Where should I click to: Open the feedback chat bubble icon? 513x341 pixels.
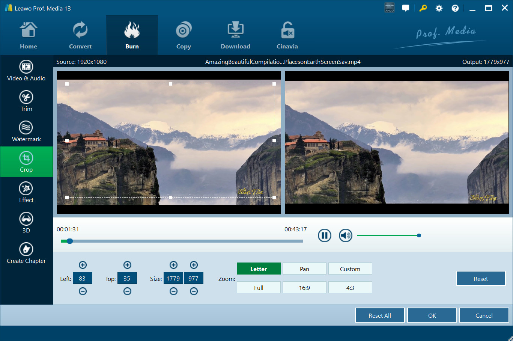click(x=406, y=8)
